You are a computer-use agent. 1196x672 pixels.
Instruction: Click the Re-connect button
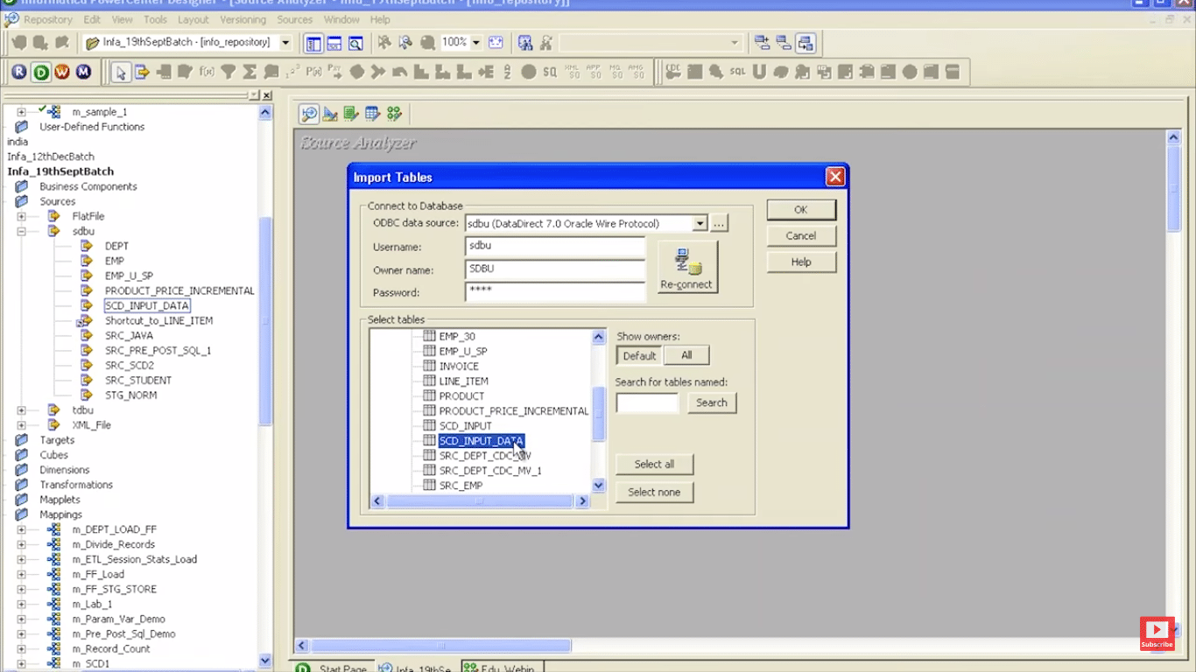pos(686,267)
